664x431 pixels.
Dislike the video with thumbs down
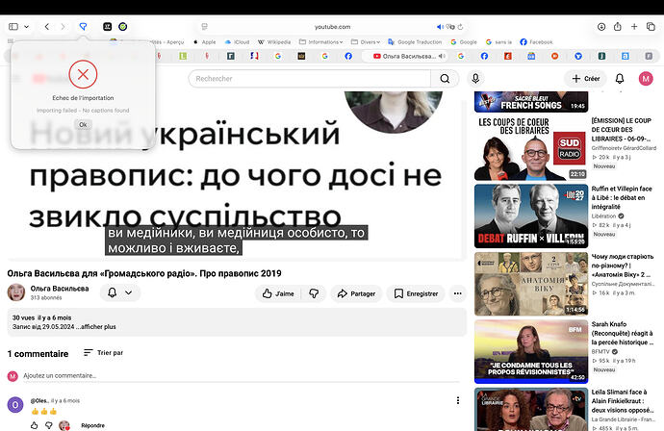point(314,293)
